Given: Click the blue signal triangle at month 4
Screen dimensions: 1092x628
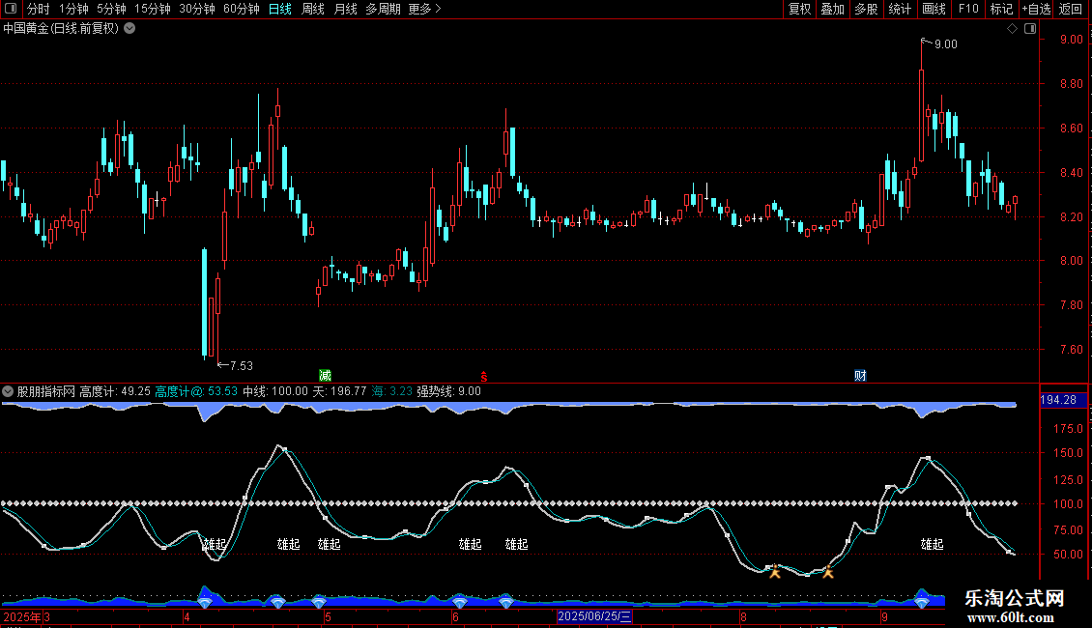Looking at the screenshot, I should click(205, 602).
